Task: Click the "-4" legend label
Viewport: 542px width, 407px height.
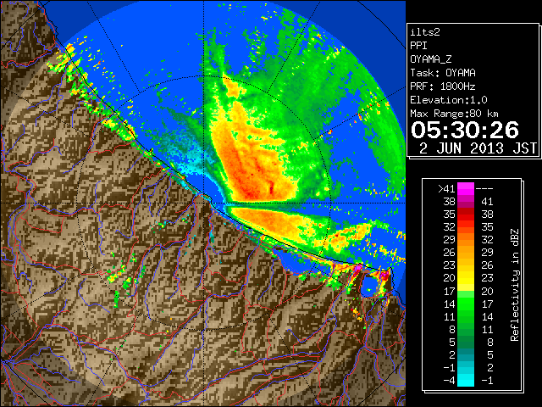Action: 450,381
